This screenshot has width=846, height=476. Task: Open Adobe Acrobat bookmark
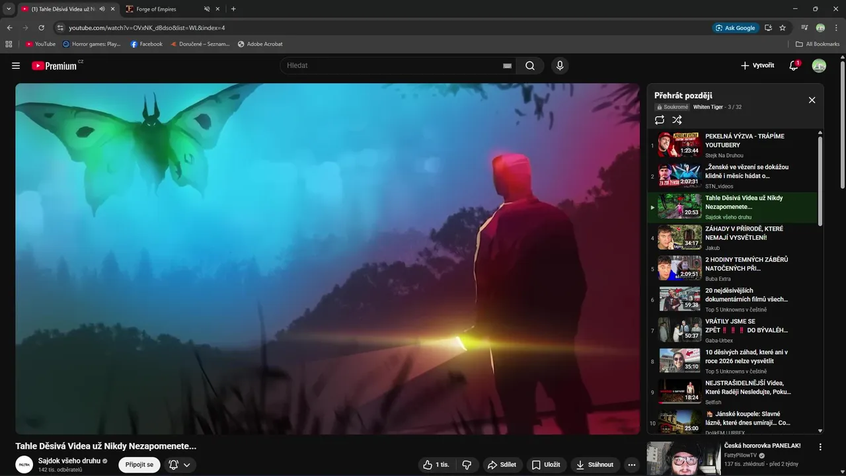pos(260,44)
